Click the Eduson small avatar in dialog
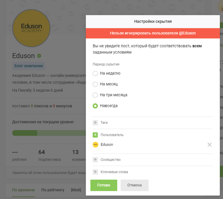Image resolution: width=223 pixels, height=199 pixels. coord(96,145)
